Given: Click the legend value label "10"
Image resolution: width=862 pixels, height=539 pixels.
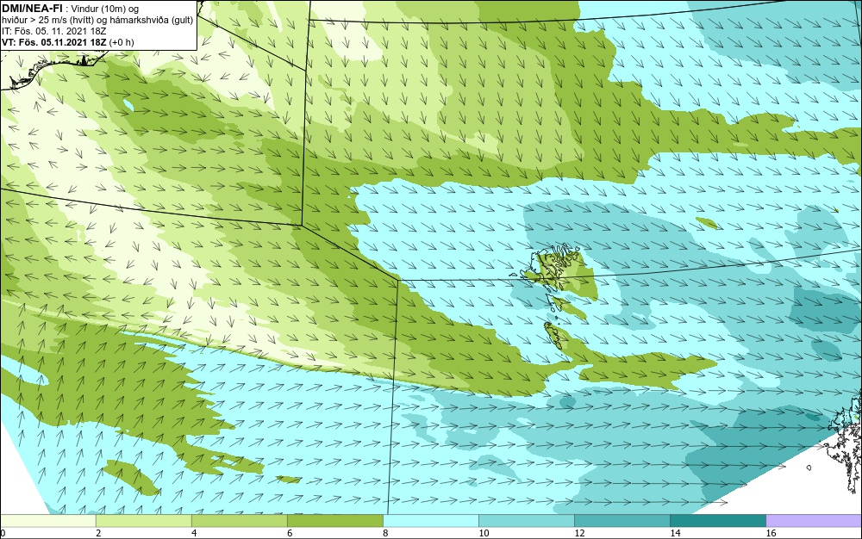Looking at the screenshot, I should [484, 533].
